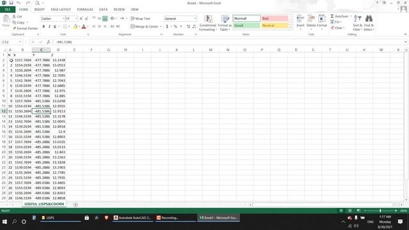Toggle Bold formatting
Screen dimensions: 409x230
pos(43,26)
